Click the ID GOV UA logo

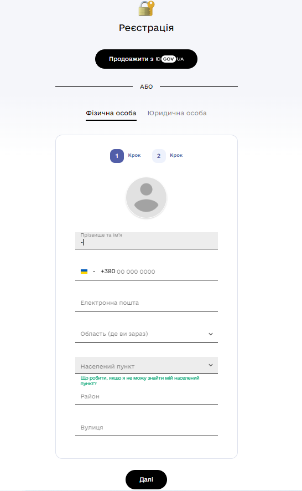(170, 59)
